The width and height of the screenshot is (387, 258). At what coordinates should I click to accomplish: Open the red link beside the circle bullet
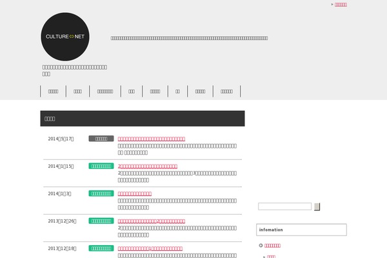(x=272, y=245)
